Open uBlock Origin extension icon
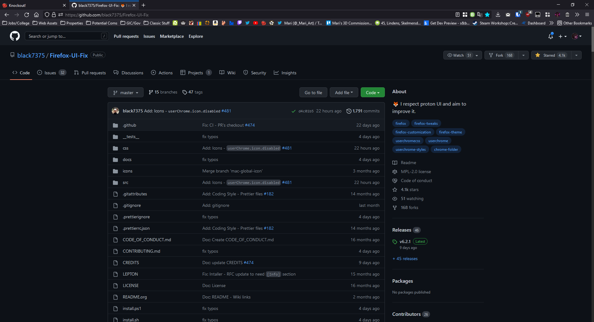 (528, 14)
